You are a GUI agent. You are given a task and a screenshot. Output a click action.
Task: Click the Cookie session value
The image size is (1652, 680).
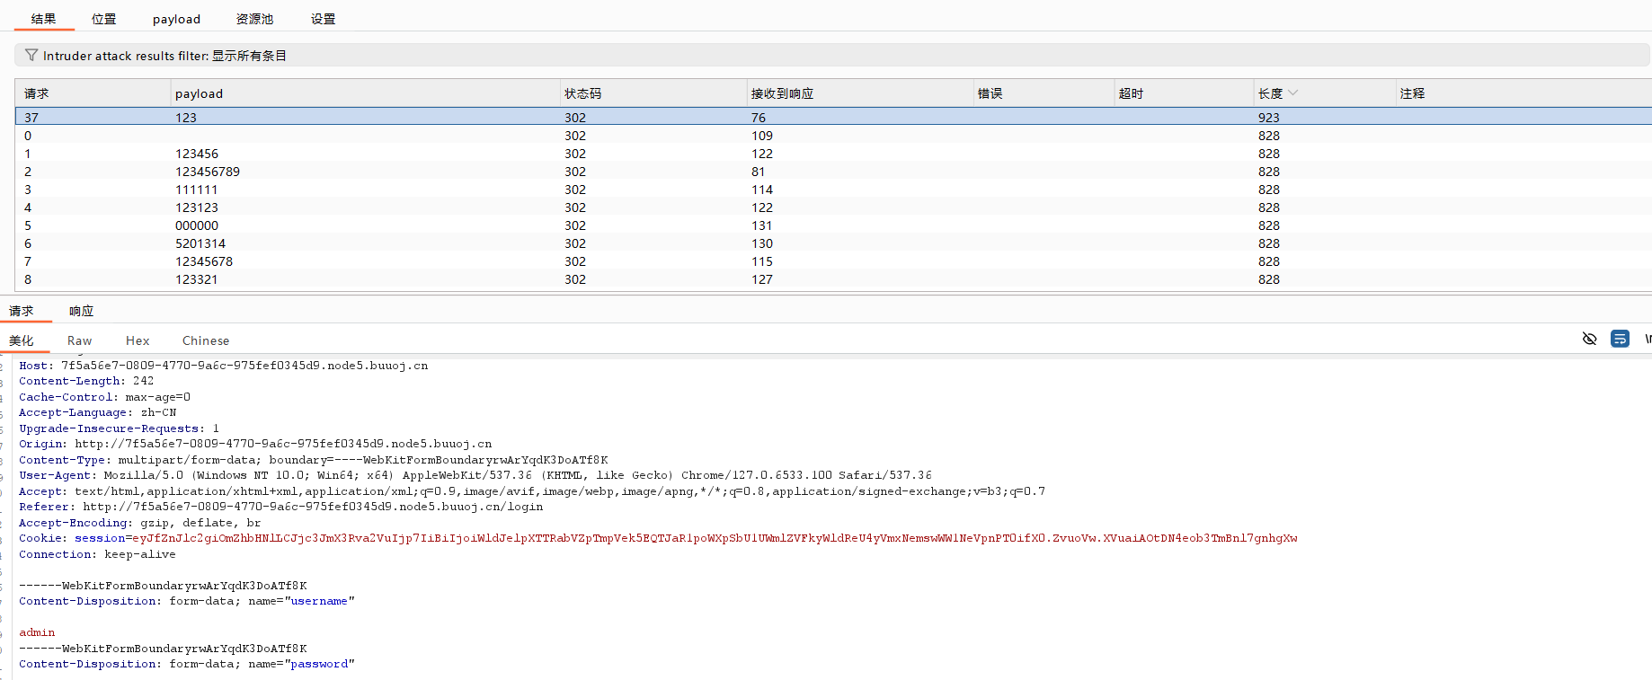[715, 538]
